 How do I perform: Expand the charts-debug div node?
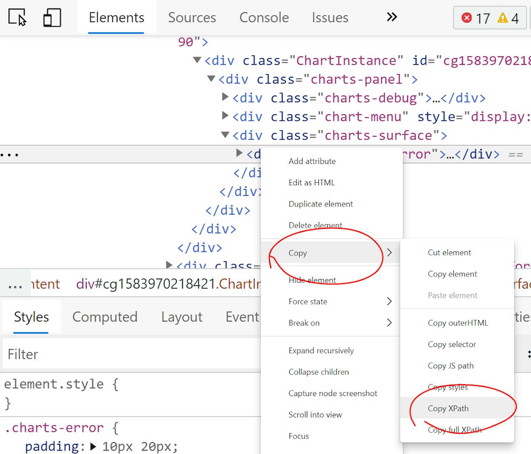point(226,97)
